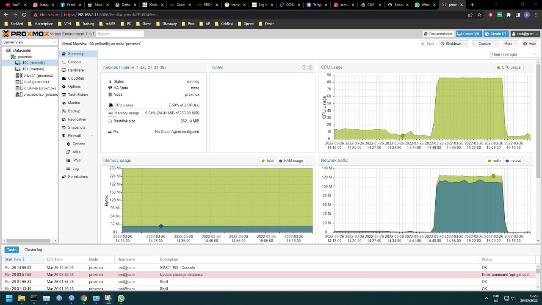This screenshot has height=305, width=542.
Task: Select VM 100 (mikrotik) in the tree
Action: coord(30,63)
